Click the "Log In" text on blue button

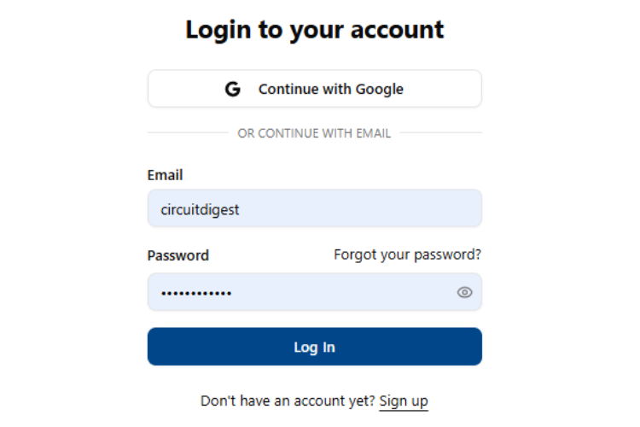point(314,347)
